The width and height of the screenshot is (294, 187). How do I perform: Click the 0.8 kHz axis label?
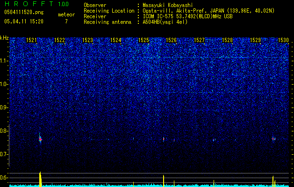tap(4, 131)
